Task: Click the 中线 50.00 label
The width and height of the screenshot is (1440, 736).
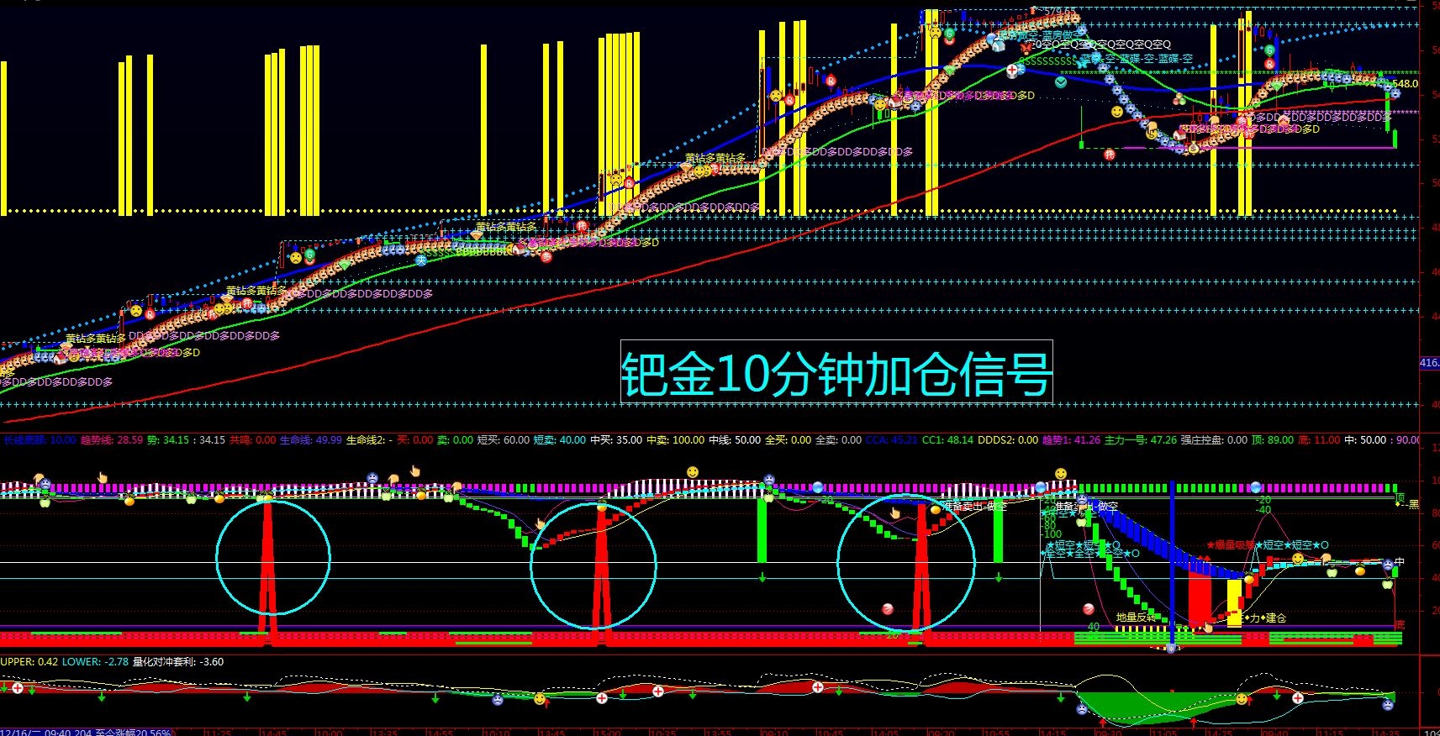Action: tap(735, 439)
